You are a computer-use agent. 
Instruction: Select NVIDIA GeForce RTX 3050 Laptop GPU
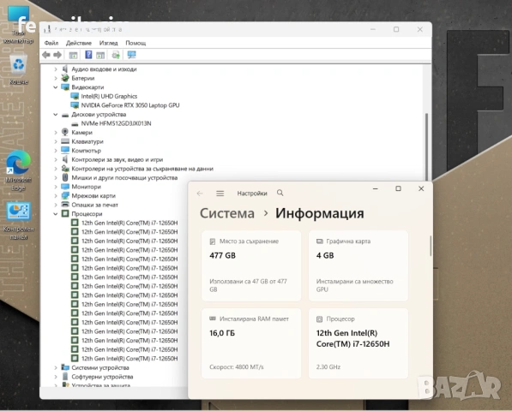click(130, 105)
